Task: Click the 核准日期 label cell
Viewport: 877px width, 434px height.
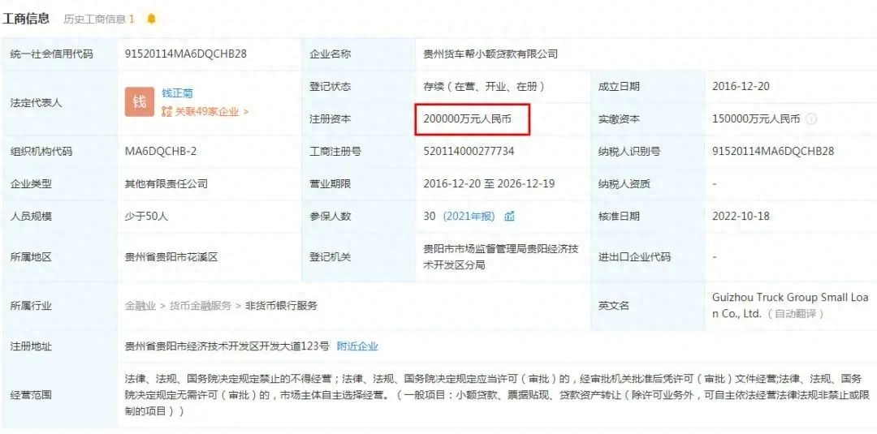Action: click(x=648, y=216)
